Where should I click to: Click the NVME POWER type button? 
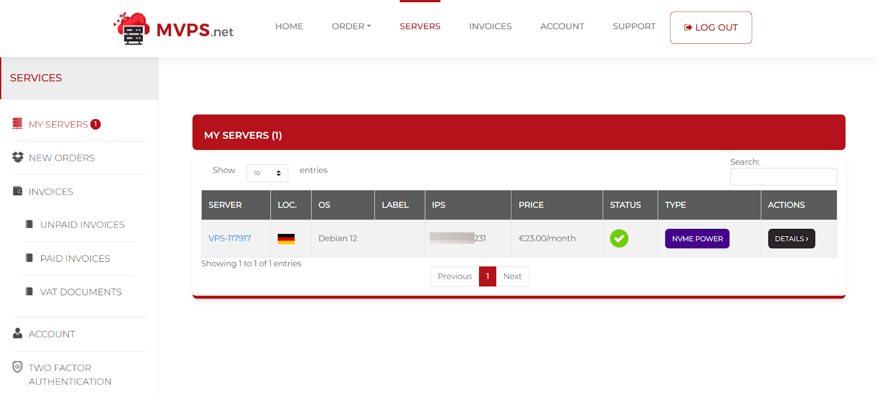pyautogui.click(x=697, y=239)
